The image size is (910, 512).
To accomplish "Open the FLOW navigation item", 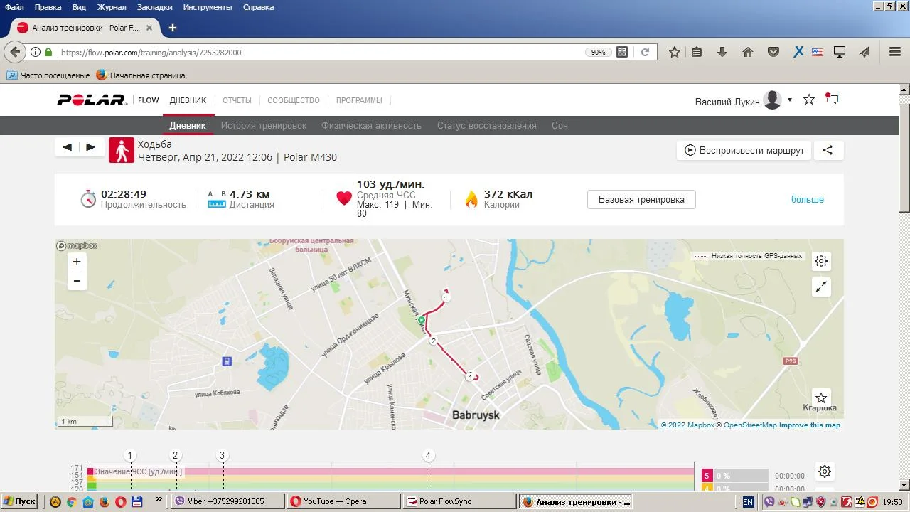I will coord(149,100).
